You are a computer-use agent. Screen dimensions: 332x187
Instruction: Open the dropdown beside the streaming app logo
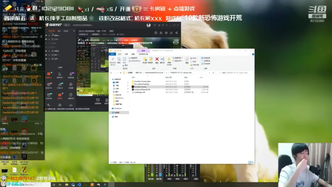(67, 25)
